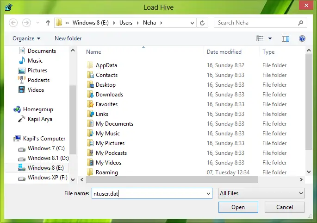Click the Open button

(x=238, y=207)
